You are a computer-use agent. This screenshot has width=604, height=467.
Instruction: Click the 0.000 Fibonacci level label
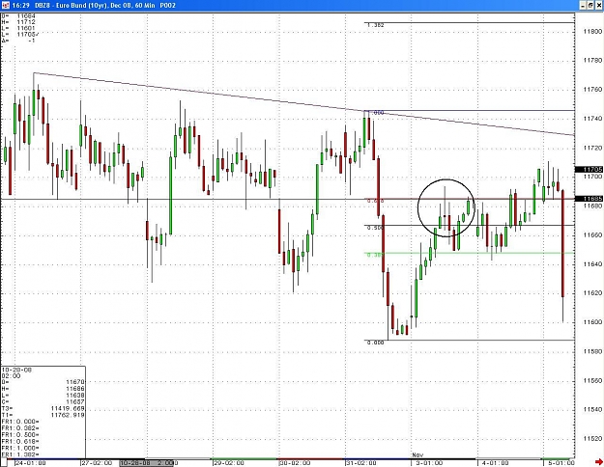[375, 343]
